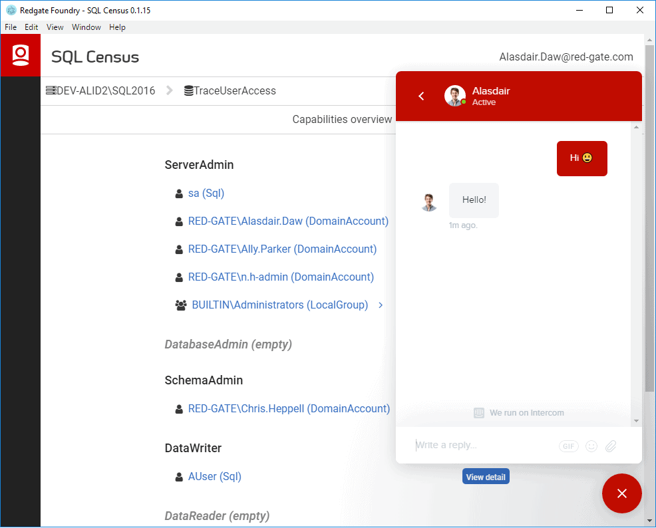Click the user icon beside AUser (Sql)
The height and width of the screenshot is (528, 656).
(179, 477)
